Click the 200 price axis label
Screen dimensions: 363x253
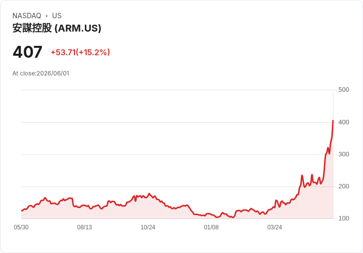point(344,186)
